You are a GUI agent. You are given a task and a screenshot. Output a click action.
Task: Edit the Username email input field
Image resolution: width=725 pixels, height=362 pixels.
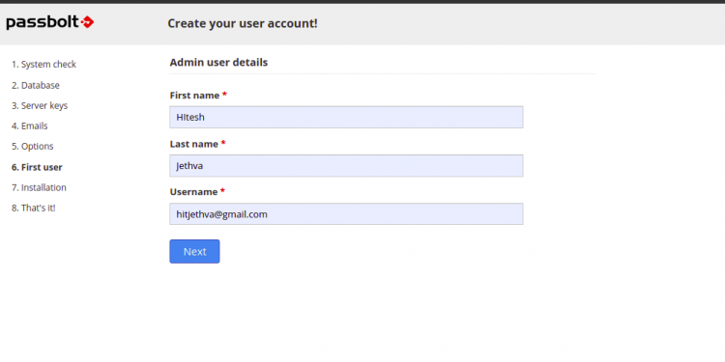346,214
